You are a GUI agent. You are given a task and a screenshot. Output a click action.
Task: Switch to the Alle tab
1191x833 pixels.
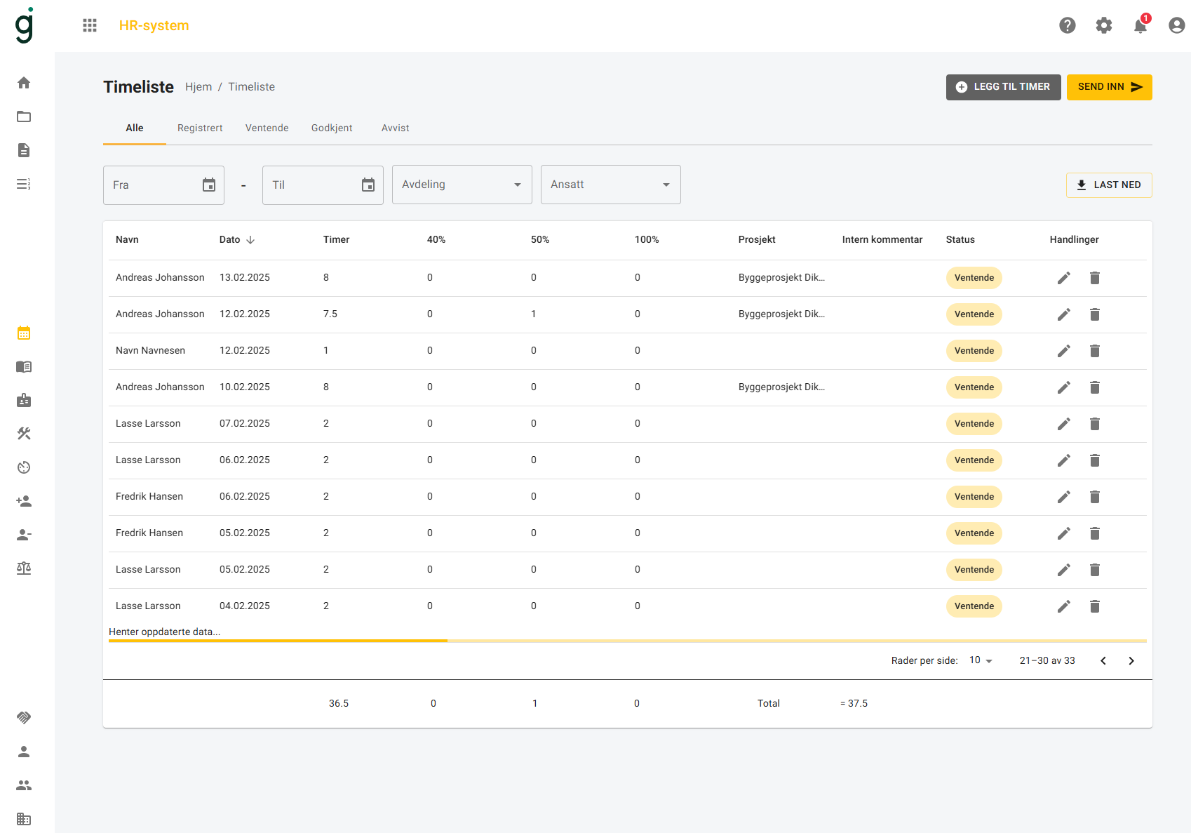pyautogui.click(x=135, y=128)
